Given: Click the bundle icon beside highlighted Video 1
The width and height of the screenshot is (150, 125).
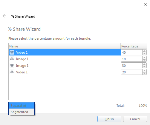Looking at the screenshot, I should point(12,52).
